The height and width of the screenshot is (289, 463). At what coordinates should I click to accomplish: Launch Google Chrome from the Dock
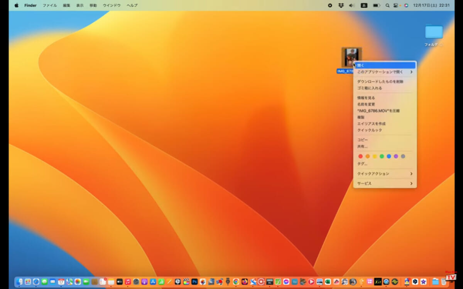236,282
